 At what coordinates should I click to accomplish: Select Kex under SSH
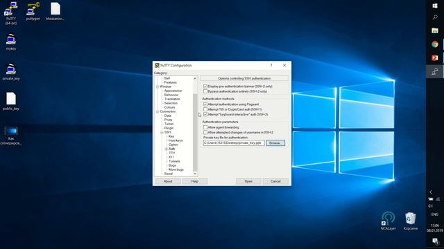(x=171, y=136)
